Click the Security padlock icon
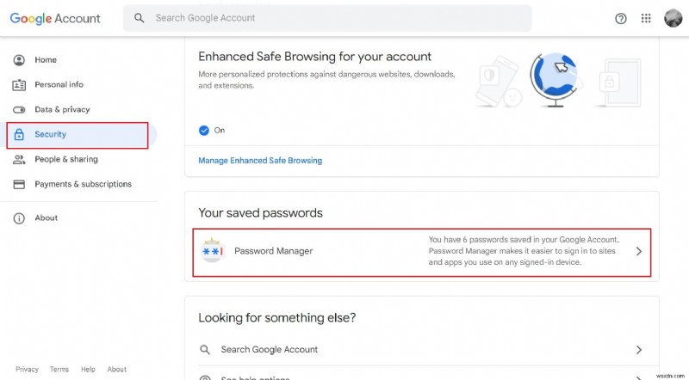The width and height of the screenshot is (689, 380). point(19,135)
